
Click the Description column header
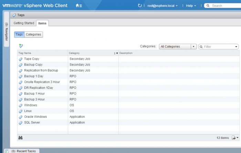tap(179, 53)
